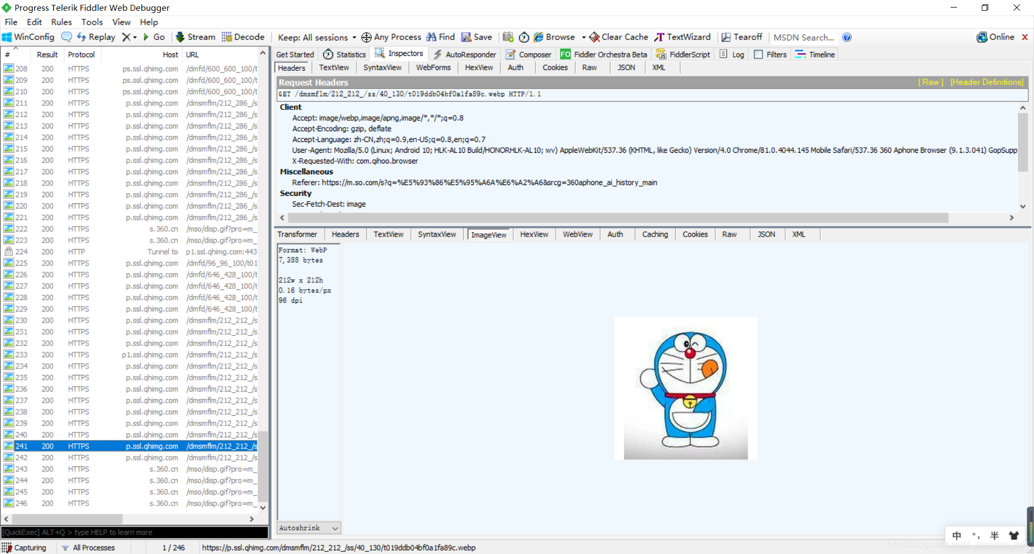Open WinConfig from toolbar

click(x=29, y=37)
